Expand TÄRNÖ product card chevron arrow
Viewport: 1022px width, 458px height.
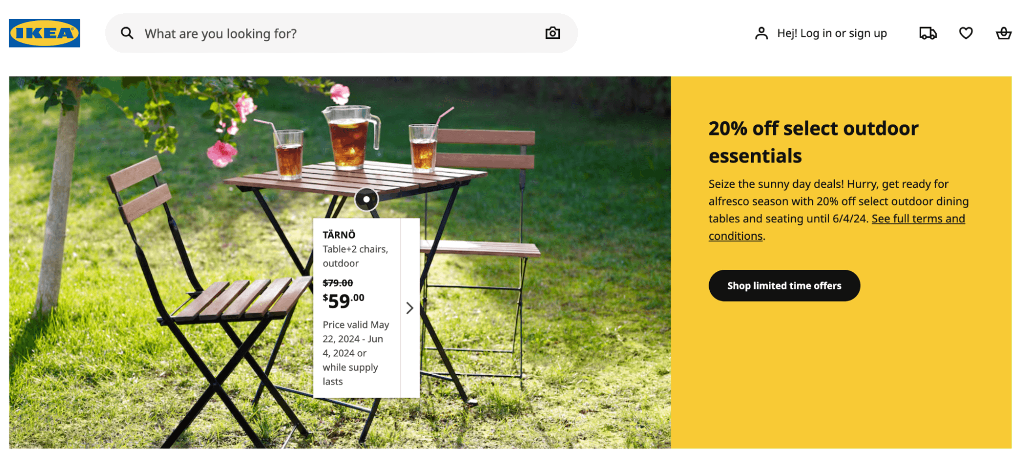click(x=410, y=308)
